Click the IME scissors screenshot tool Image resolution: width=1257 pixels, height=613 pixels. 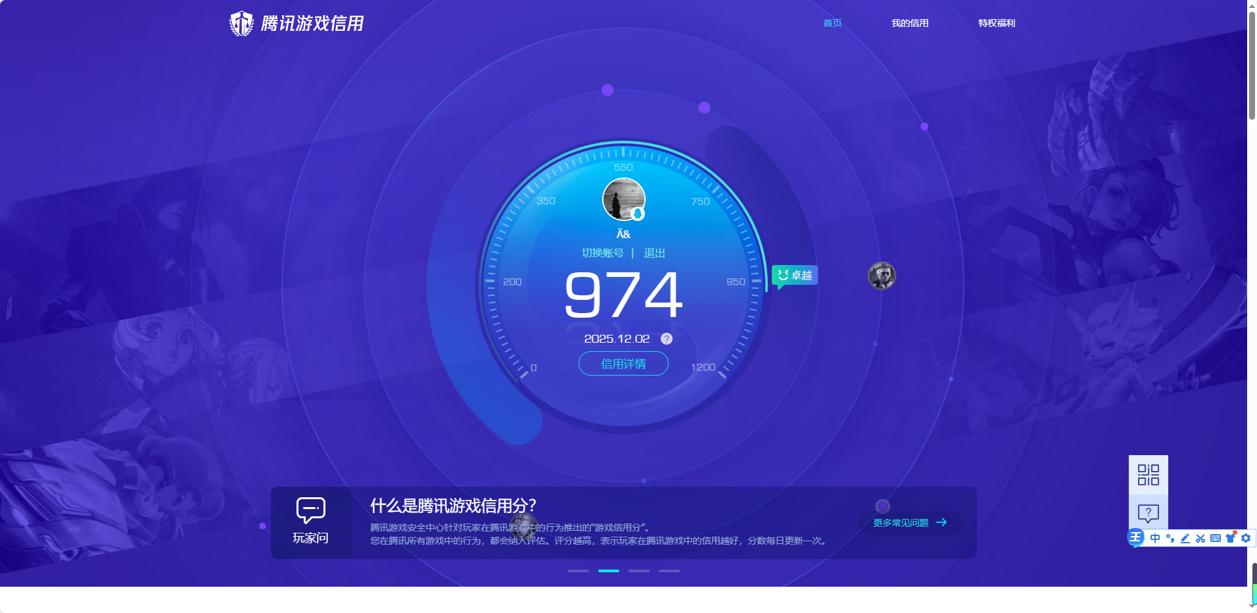(1200, 538)
